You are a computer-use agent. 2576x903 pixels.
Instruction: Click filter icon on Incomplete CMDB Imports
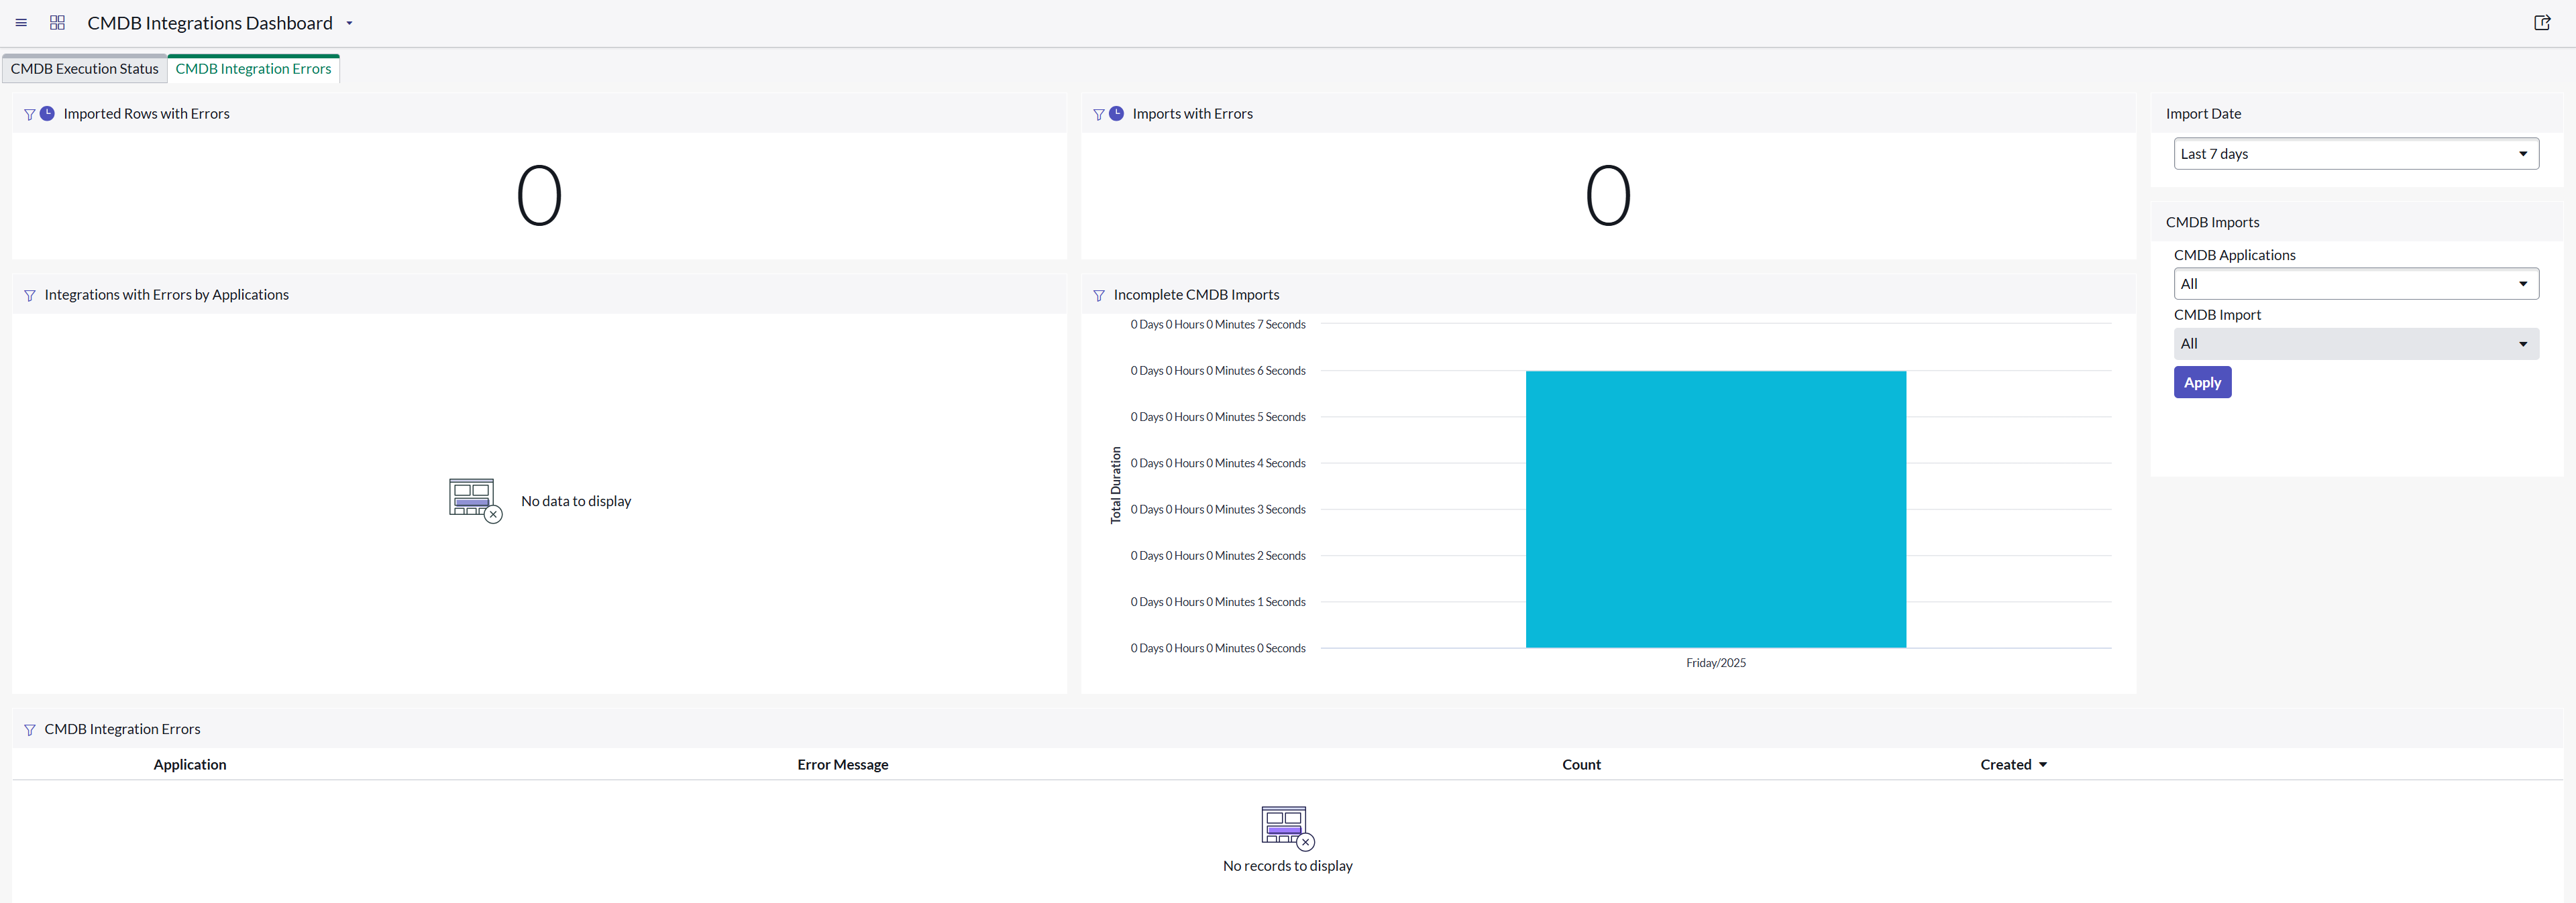[1099, 296]
